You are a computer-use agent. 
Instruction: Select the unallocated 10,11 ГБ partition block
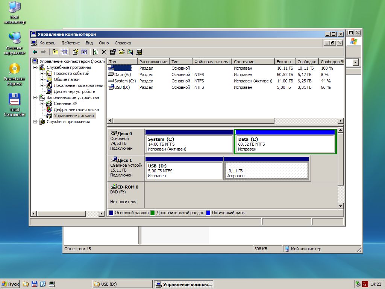coord(266,170)
